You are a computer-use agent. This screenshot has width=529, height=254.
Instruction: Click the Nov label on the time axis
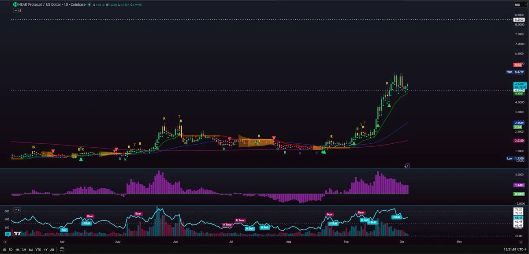[459, 242]
